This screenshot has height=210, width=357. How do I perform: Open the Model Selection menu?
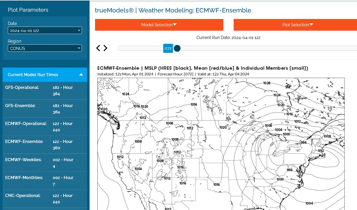pyautogui.click(x=159, y=25)
